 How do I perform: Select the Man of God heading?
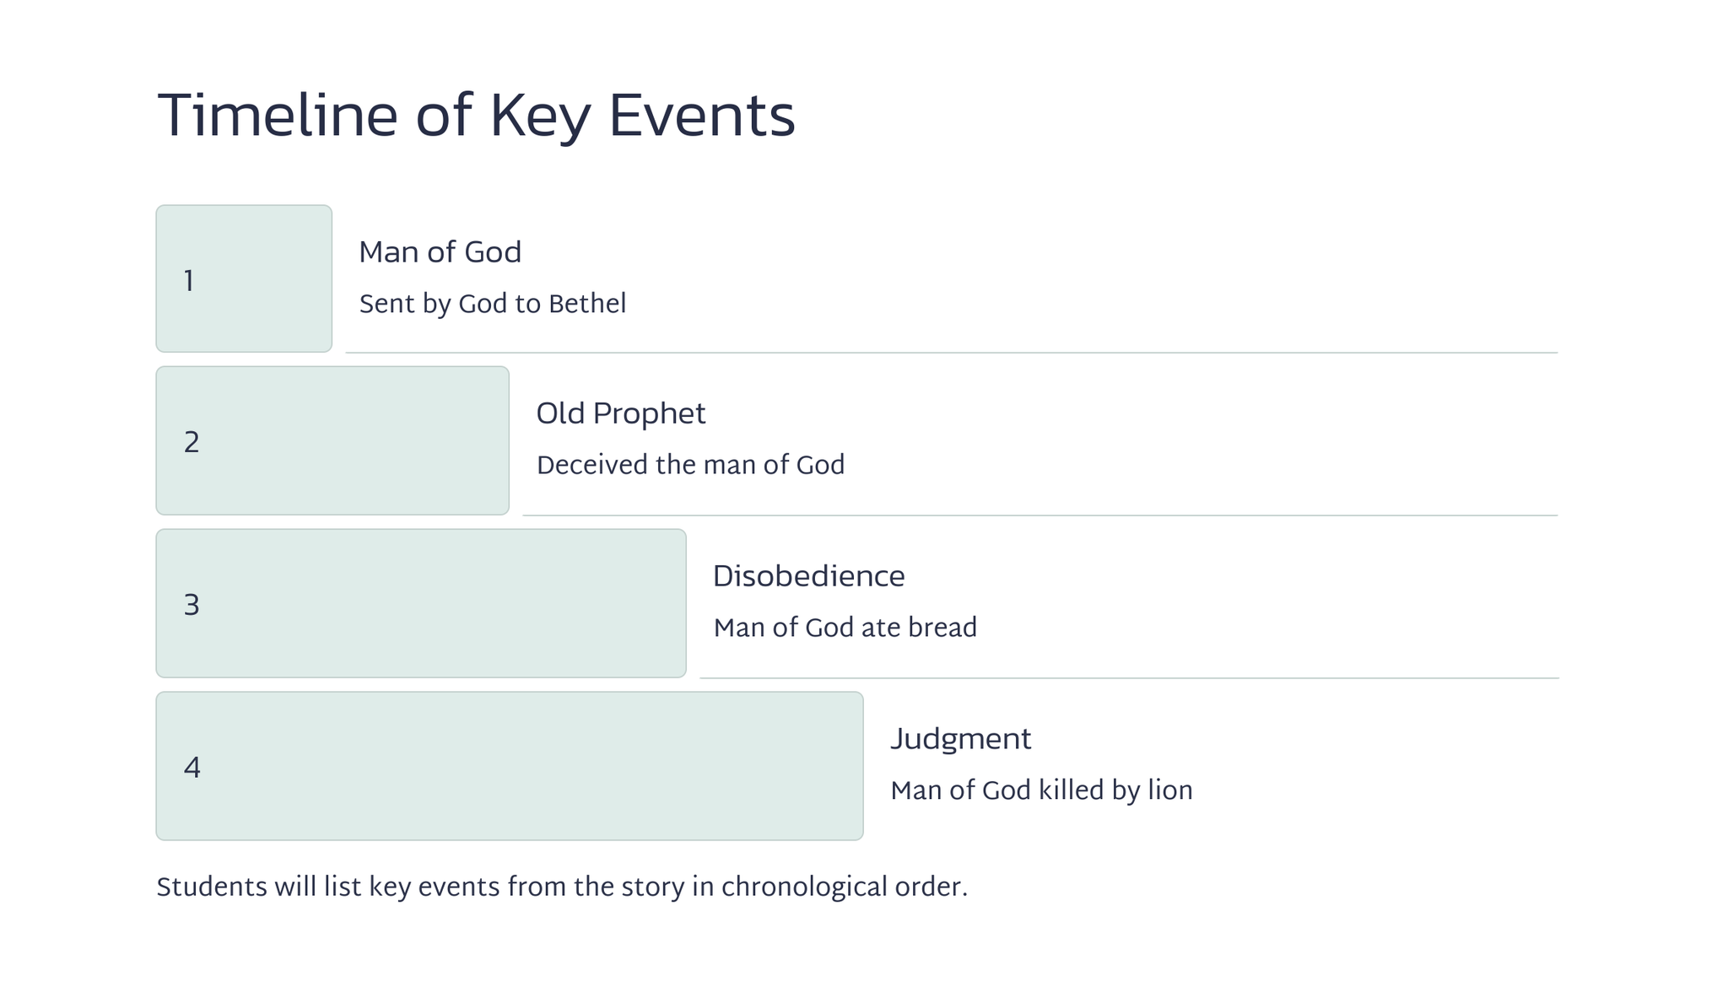[x=440, y=252]
